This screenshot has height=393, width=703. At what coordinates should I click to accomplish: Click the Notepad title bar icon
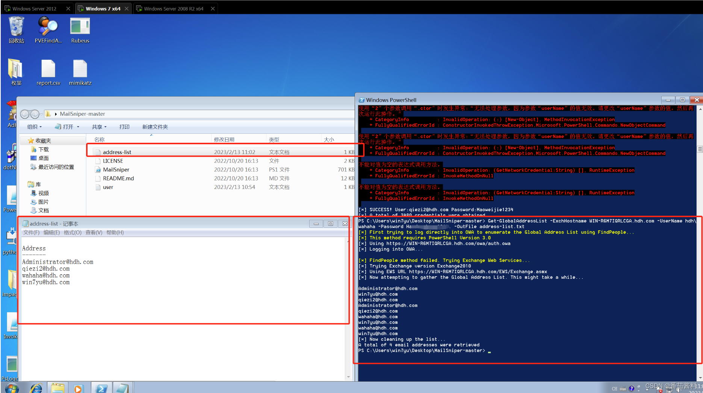(26, 224)
